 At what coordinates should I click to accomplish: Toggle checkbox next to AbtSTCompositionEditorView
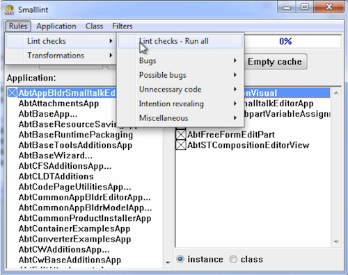pos(181,145)
